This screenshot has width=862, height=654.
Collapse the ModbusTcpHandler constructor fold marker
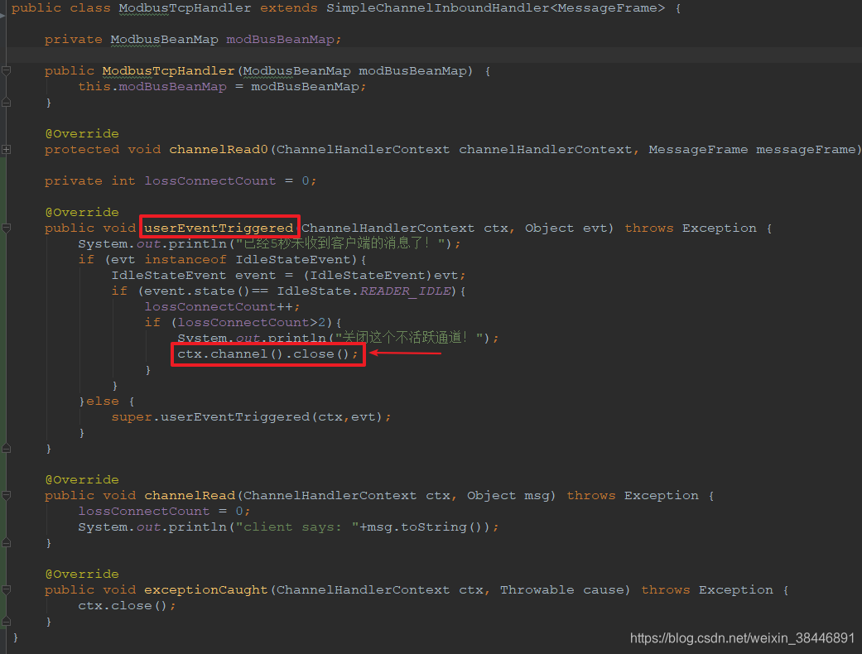coord(6,71)
